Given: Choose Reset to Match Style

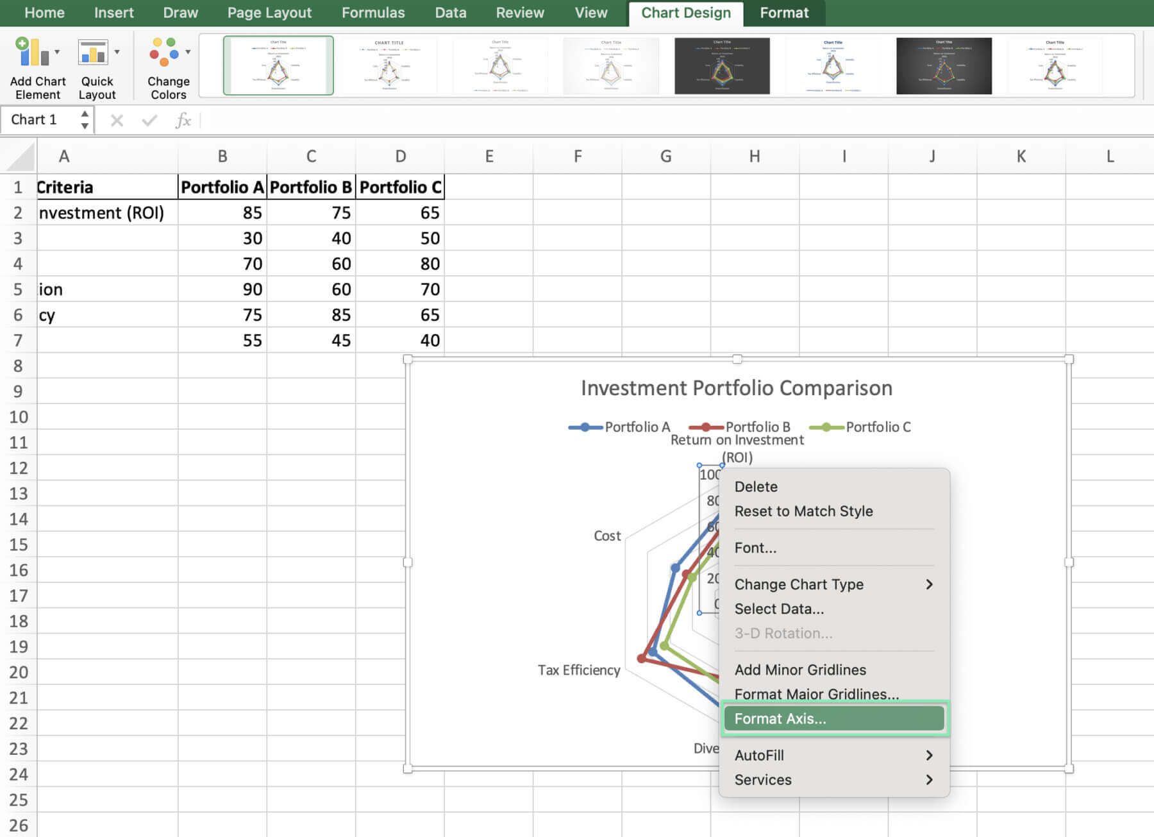Looking at the screenshot, I should pos(833,511).
